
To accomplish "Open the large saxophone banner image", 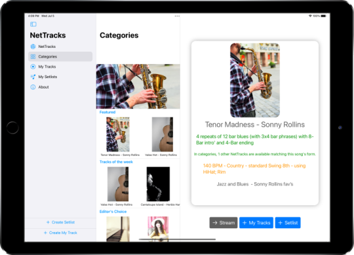I will point(138,87).
